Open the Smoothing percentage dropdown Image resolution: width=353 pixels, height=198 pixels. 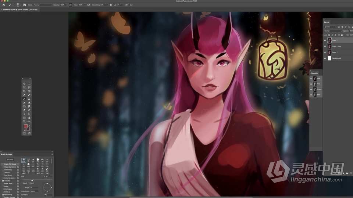pos(107,5)
